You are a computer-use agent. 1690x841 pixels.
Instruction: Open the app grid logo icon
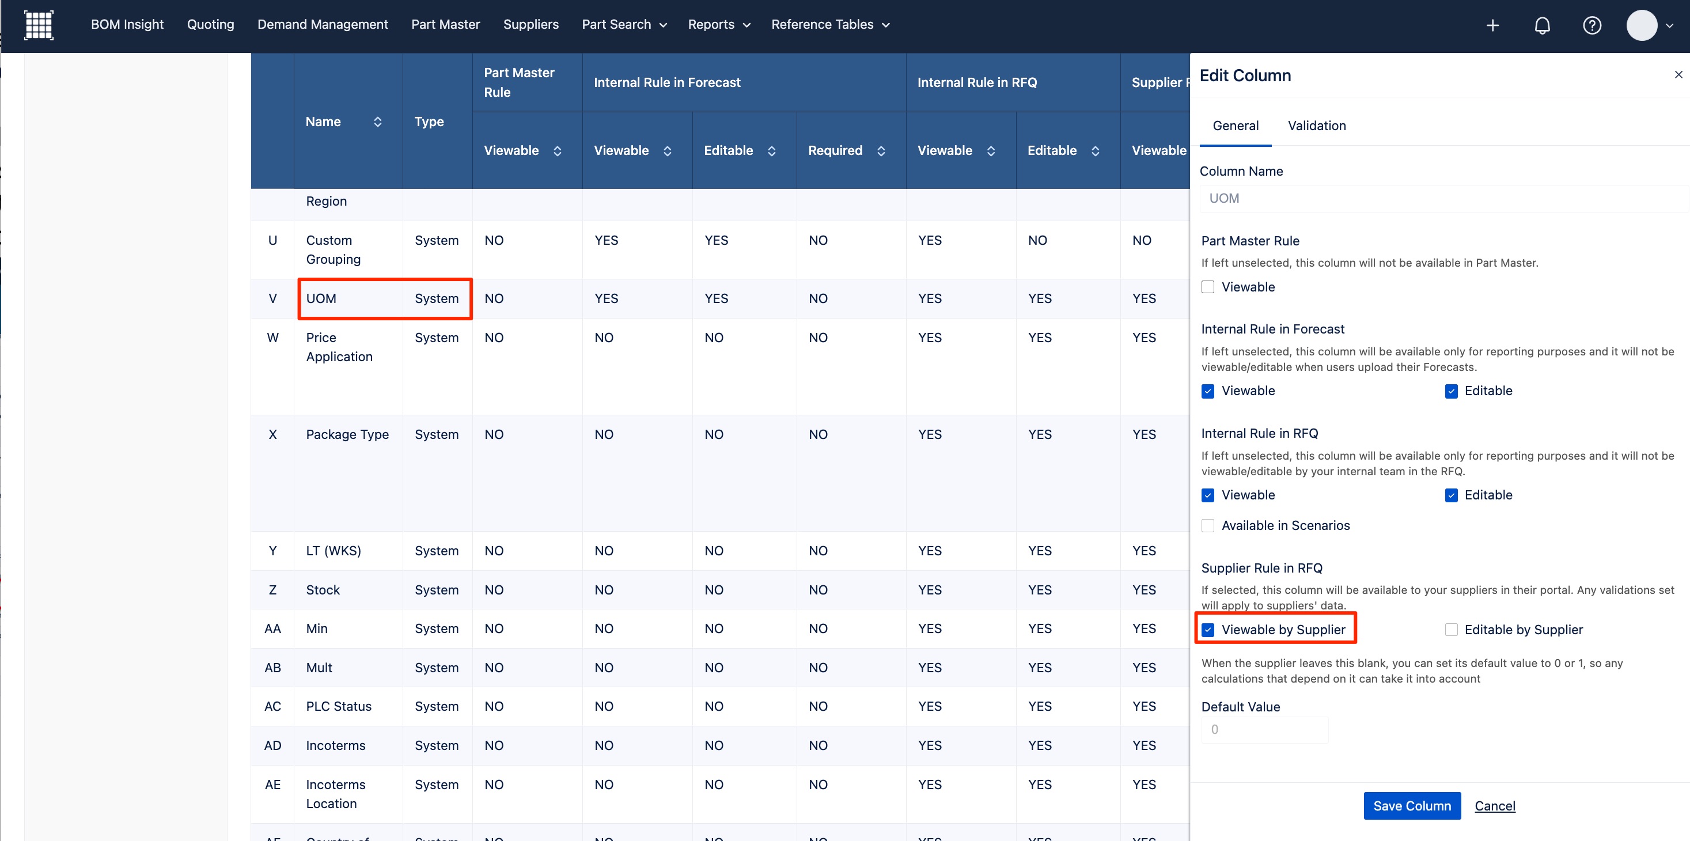coord(39,25)
